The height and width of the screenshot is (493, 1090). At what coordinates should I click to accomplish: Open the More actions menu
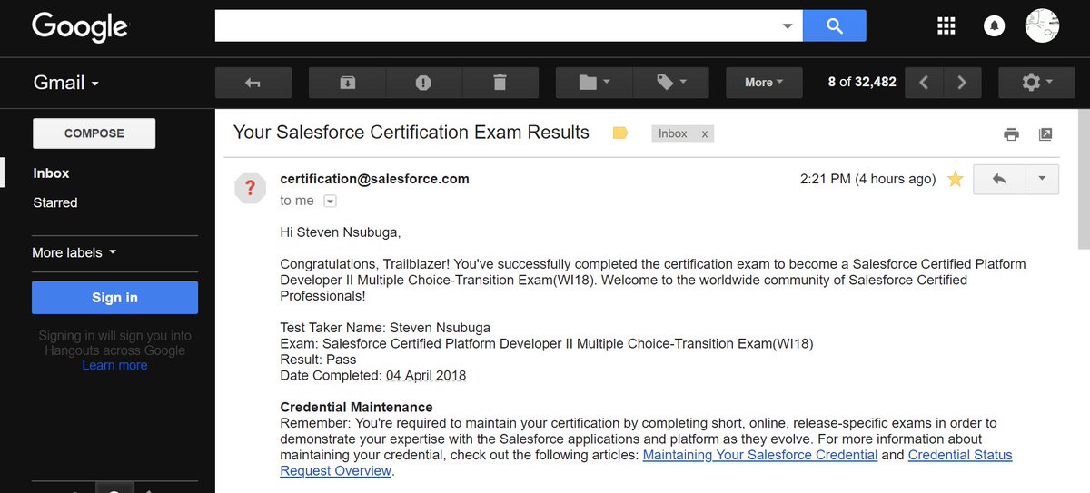(764, 83)
